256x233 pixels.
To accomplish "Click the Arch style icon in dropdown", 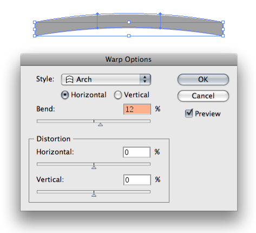I will pos(69,79).
